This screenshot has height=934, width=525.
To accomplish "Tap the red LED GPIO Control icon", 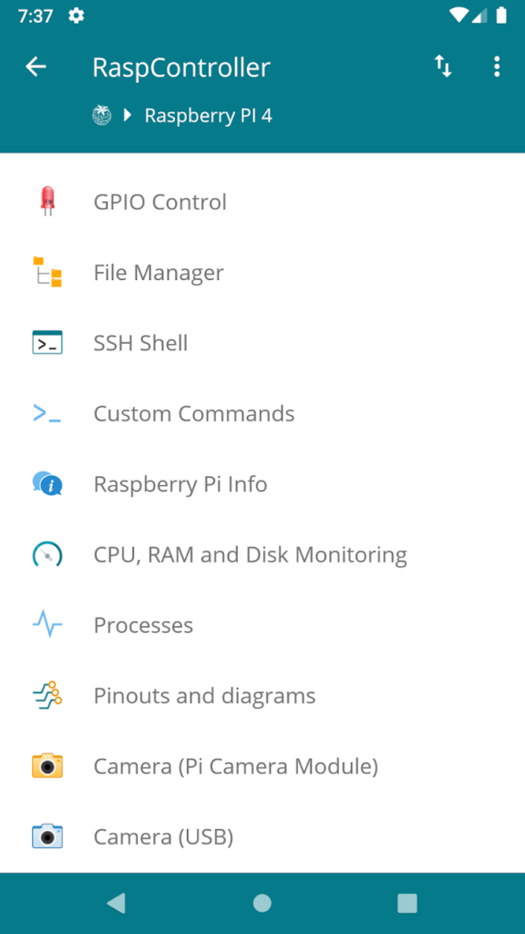I will (47, 202).
